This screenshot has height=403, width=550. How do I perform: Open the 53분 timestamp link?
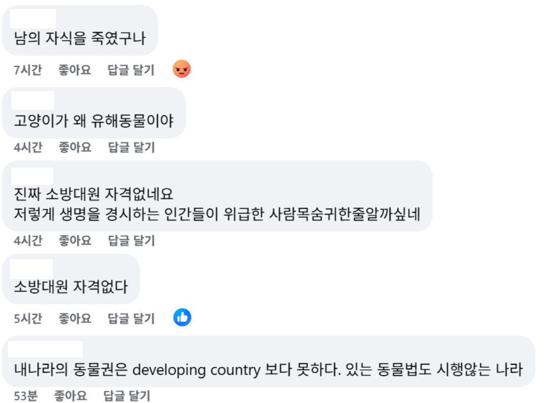click(25, 395)
